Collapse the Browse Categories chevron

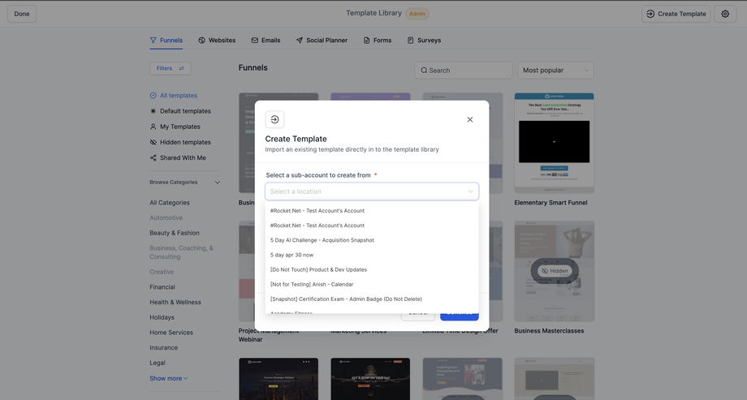point(218,183)
